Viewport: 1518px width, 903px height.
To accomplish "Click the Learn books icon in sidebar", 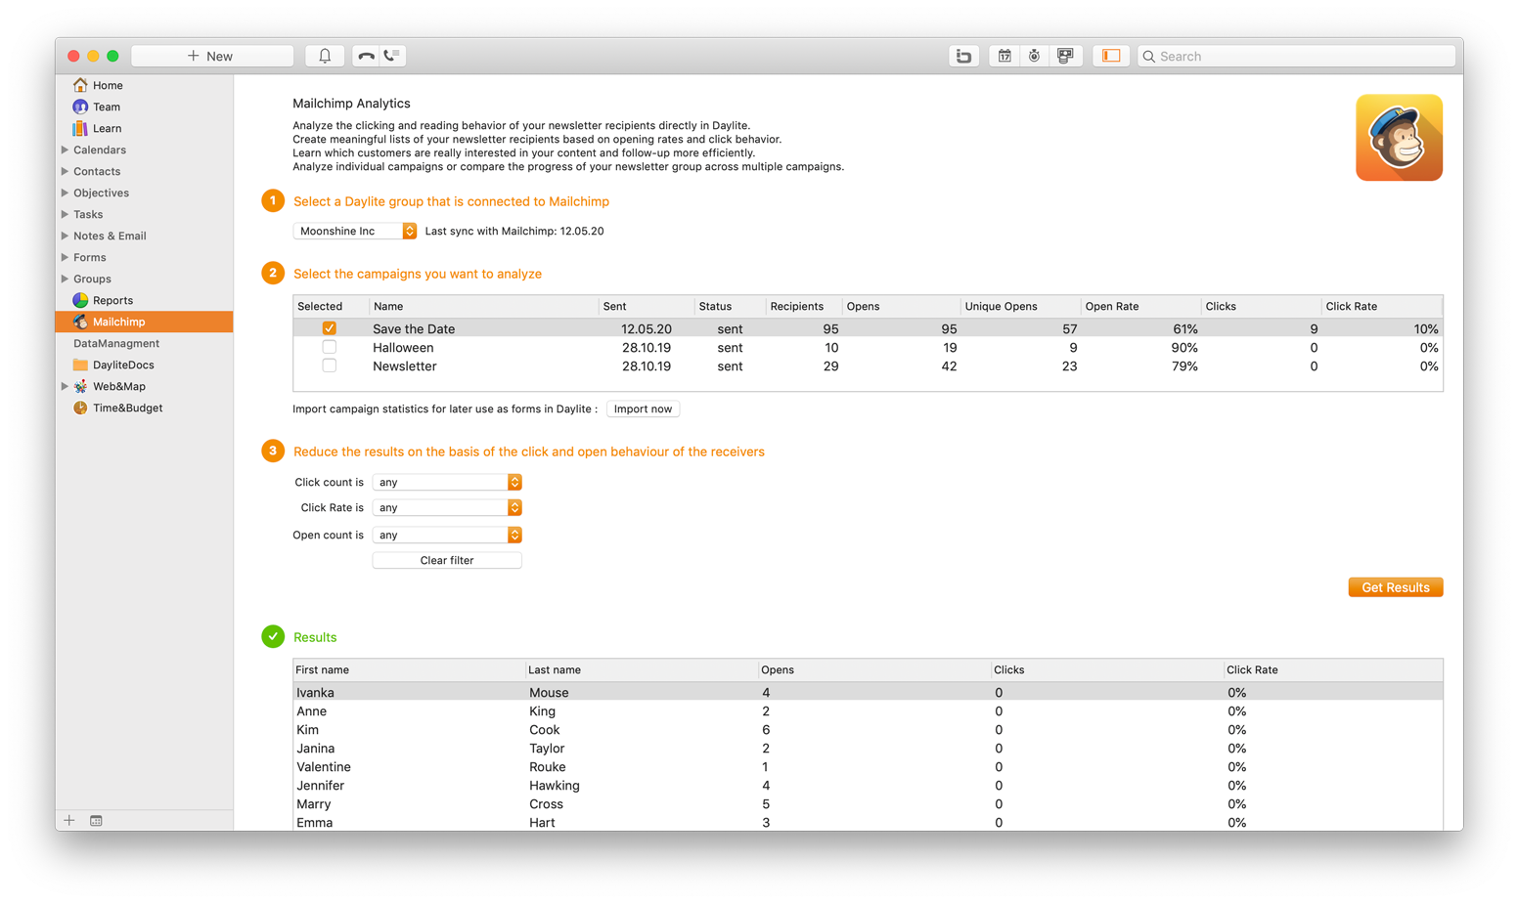I will click(80, 128).
